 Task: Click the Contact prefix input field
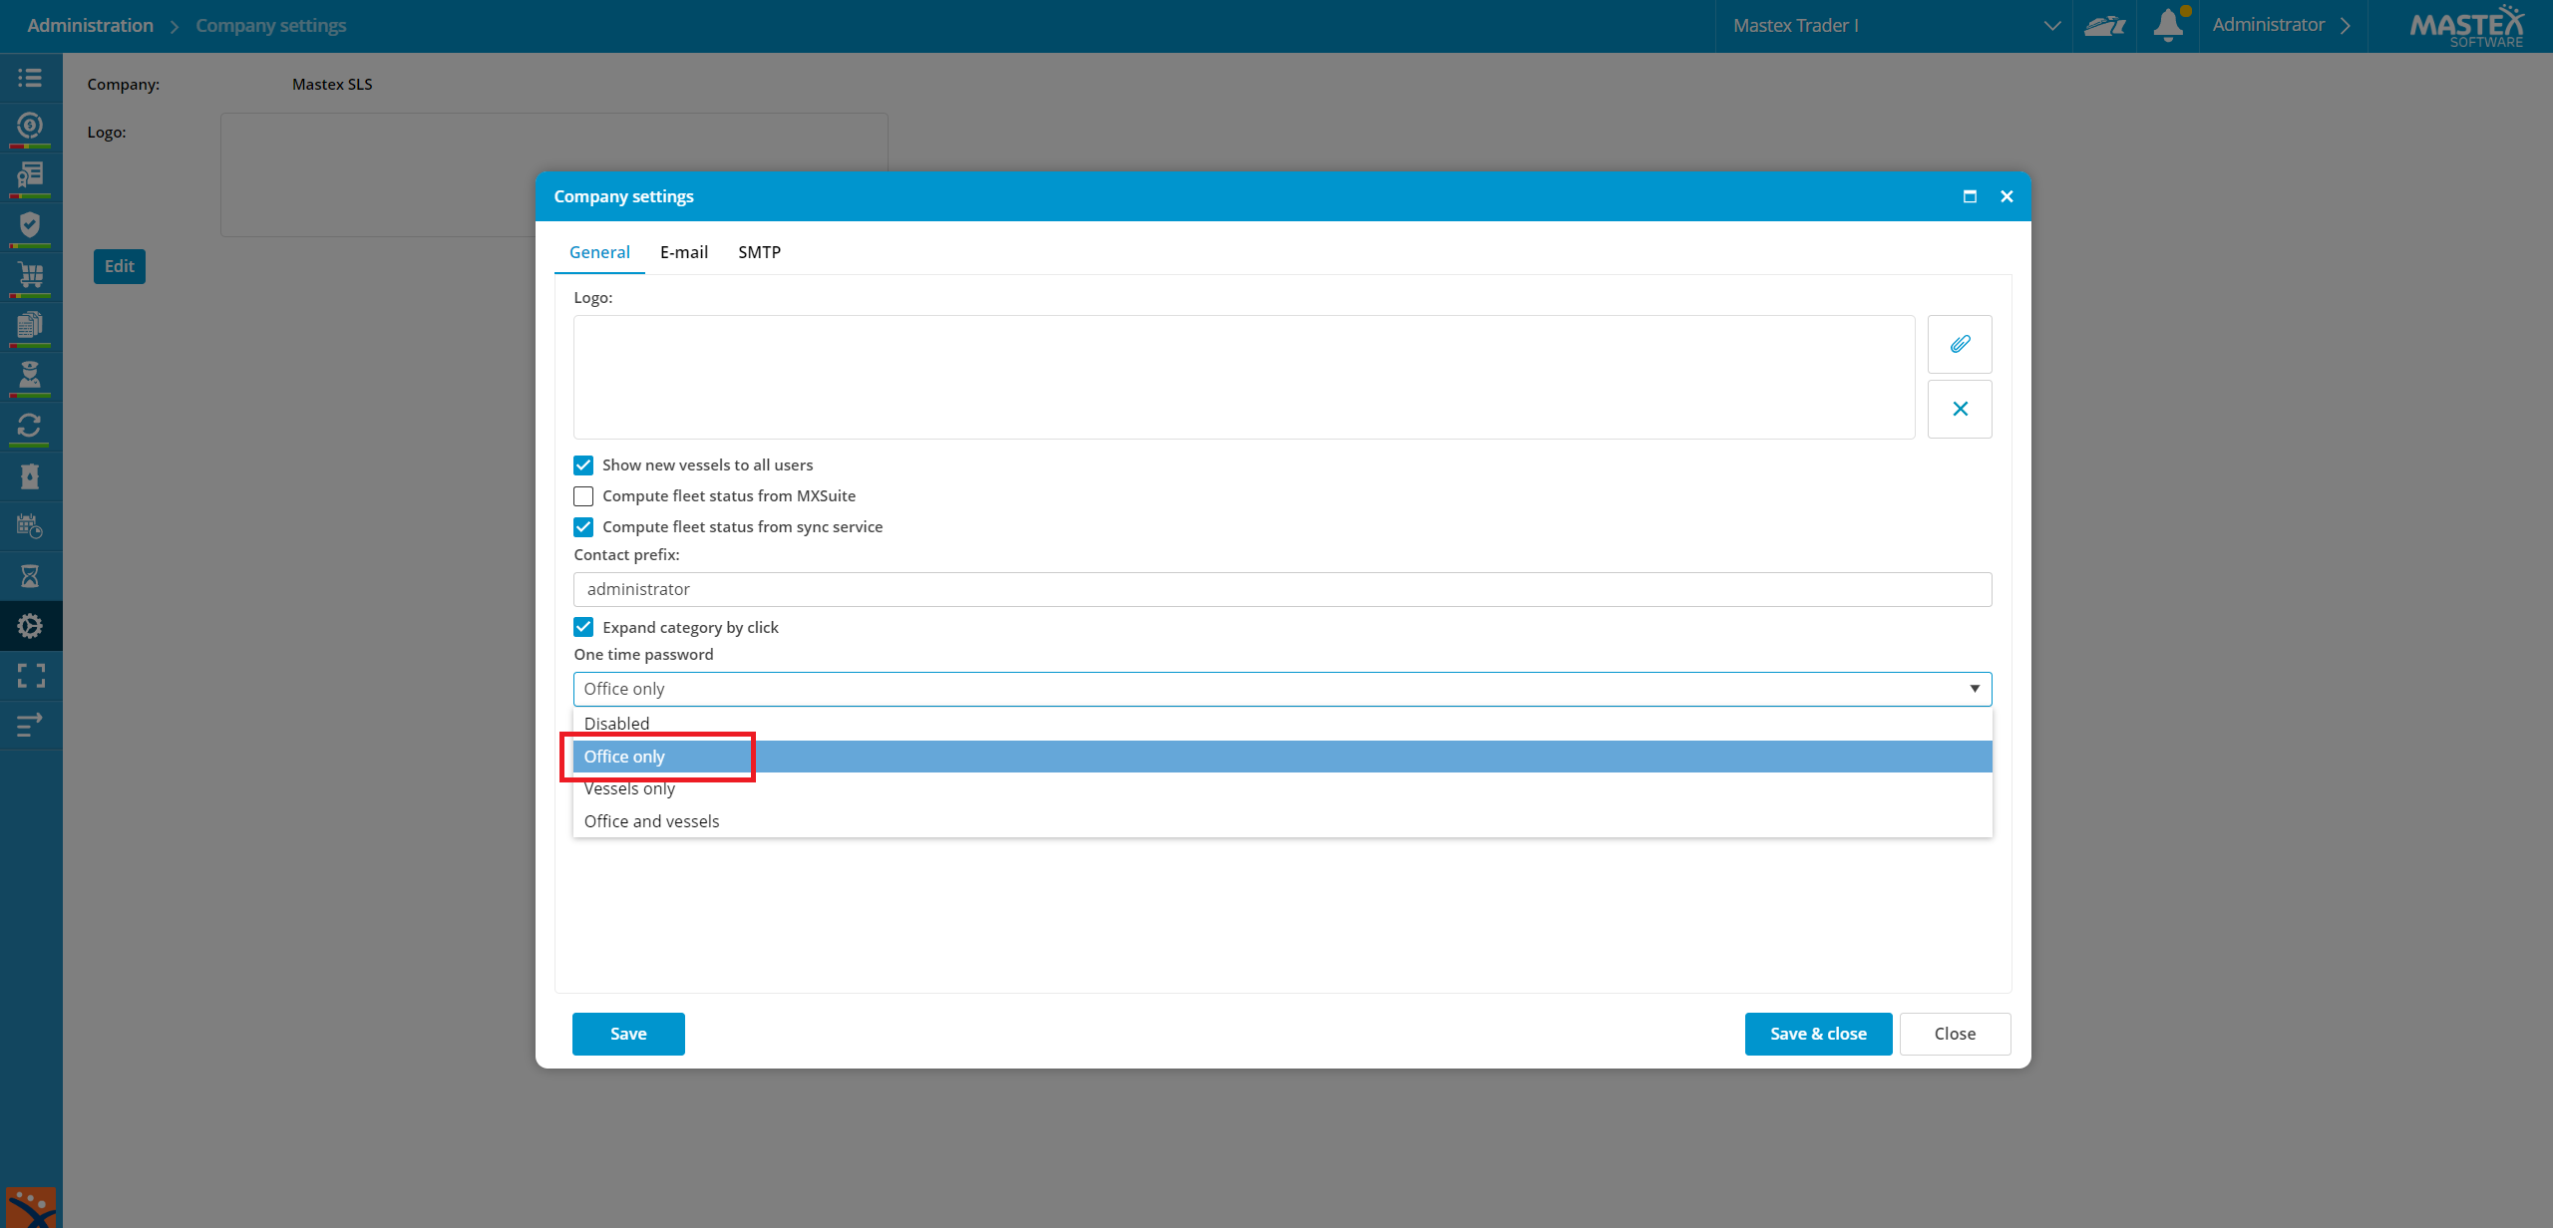[x=1282, y=589]
